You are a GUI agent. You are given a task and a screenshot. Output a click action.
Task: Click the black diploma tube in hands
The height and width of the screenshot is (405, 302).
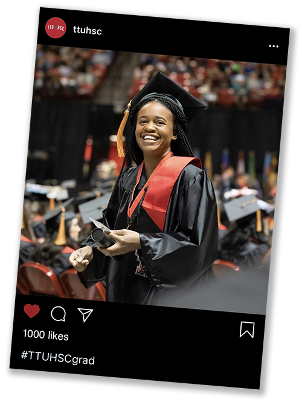click(x=103, y=238)
